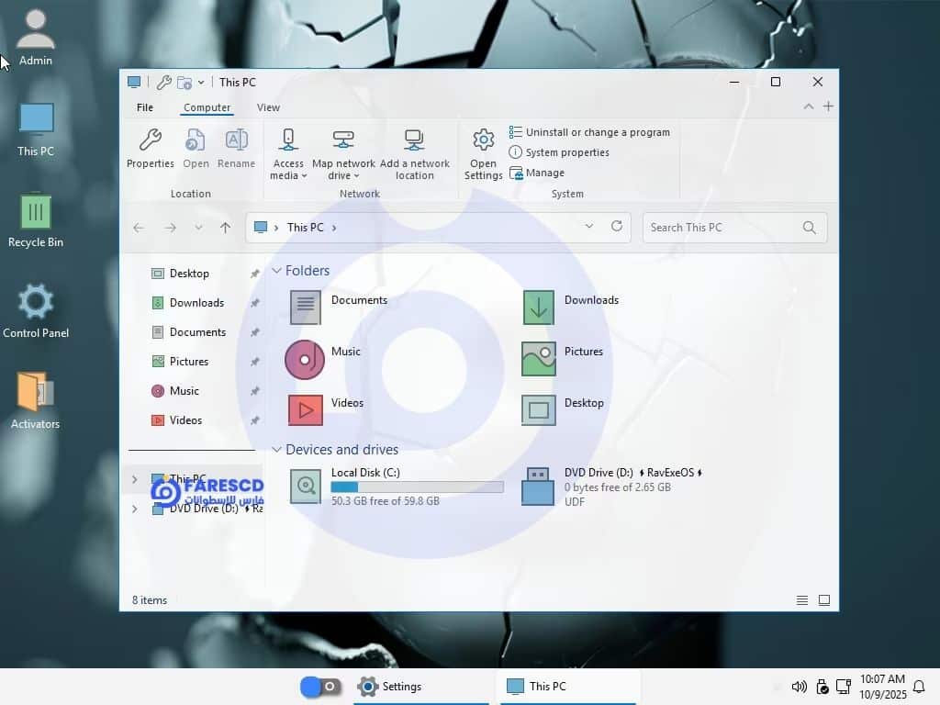Collapse the Folders section
This screenshot has height=705, width=940.
276,271
